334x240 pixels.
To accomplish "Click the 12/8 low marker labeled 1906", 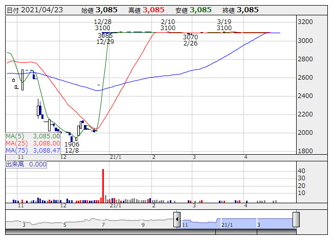I will click(x=72, y=148).
